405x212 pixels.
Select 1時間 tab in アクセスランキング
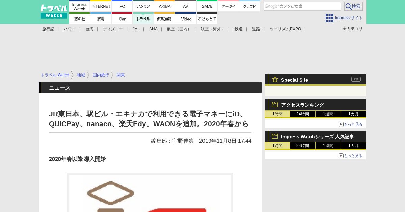pyautogui.click(x=277, y=114)
